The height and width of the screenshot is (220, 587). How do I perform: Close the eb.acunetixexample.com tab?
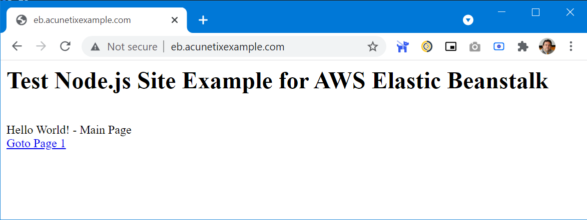coord(175,20)
